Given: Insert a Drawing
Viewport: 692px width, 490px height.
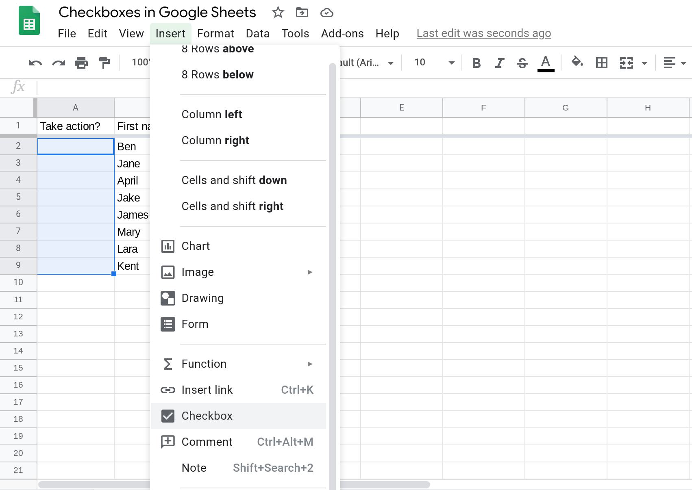Looking at the screenshot, I should pos(239,298).
